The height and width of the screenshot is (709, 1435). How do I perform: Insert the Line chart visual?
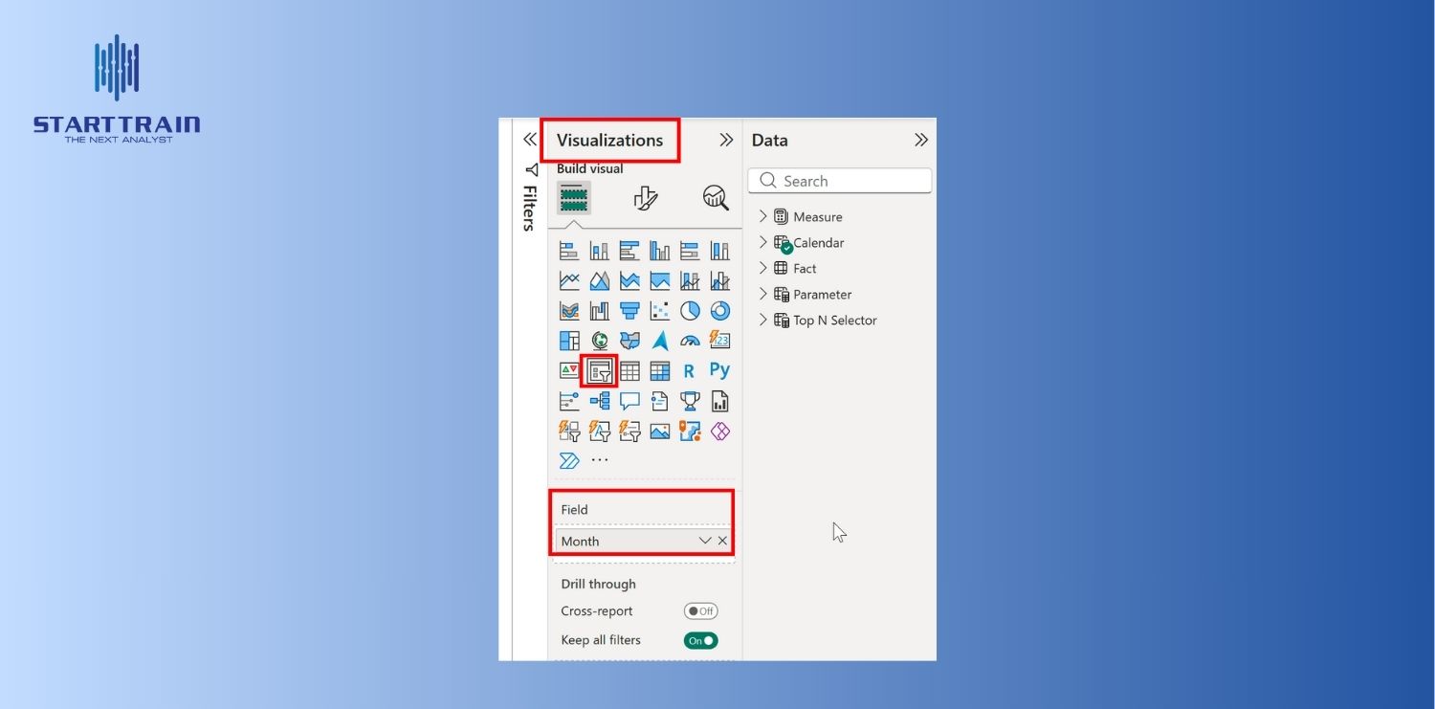click(569, 280)
